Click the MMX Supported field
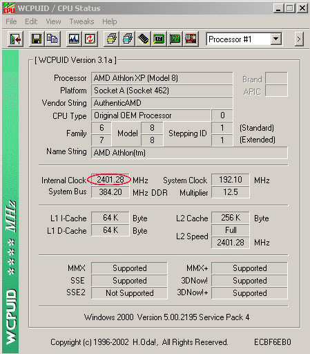 click(x=129, y=268)
